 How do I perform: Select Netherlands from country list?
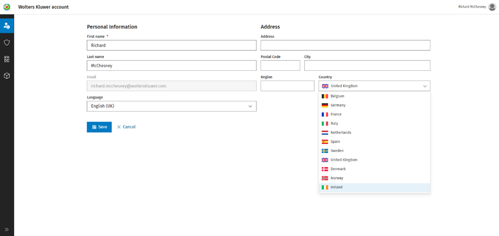point(375,132)
